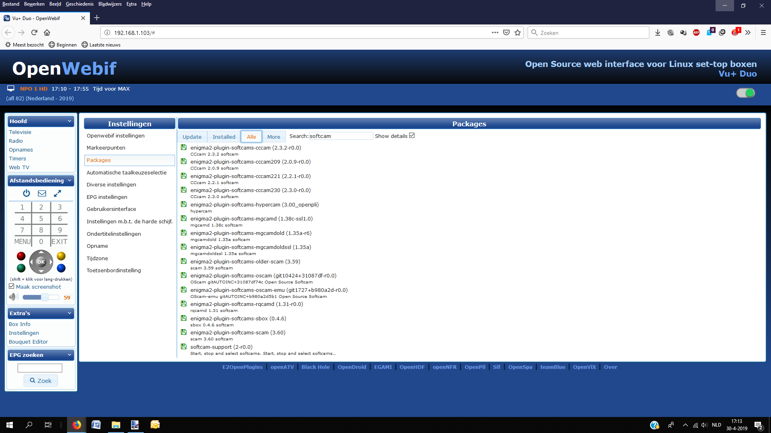Switch to the Update tab
Viewport: 771px width, 433px height.
[x=192, y=137]
